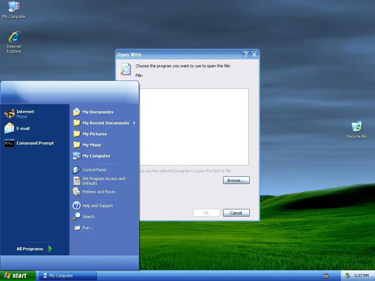Select the Run... menu text
The image size is (375, 281).
point(88,228)
